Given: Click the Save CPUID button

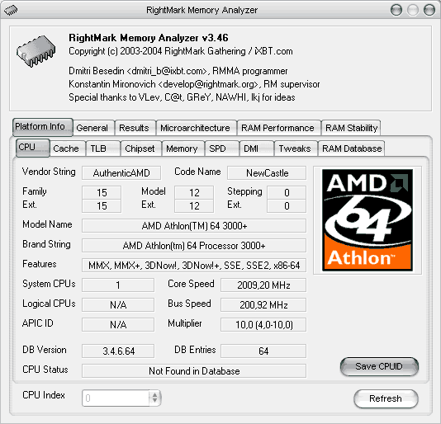Looking at the screenshot, I should coord(379,366).
